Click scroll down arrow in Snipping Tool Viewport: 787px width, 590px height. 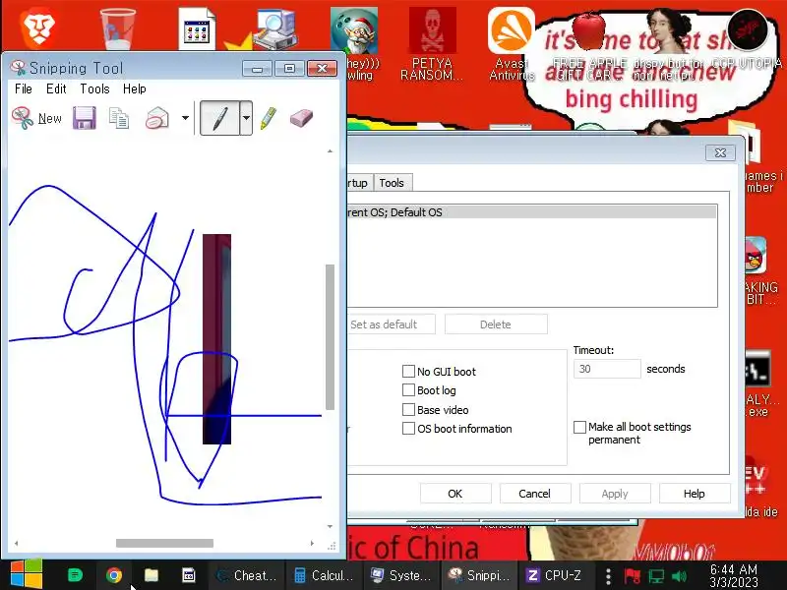pos(330,526)
